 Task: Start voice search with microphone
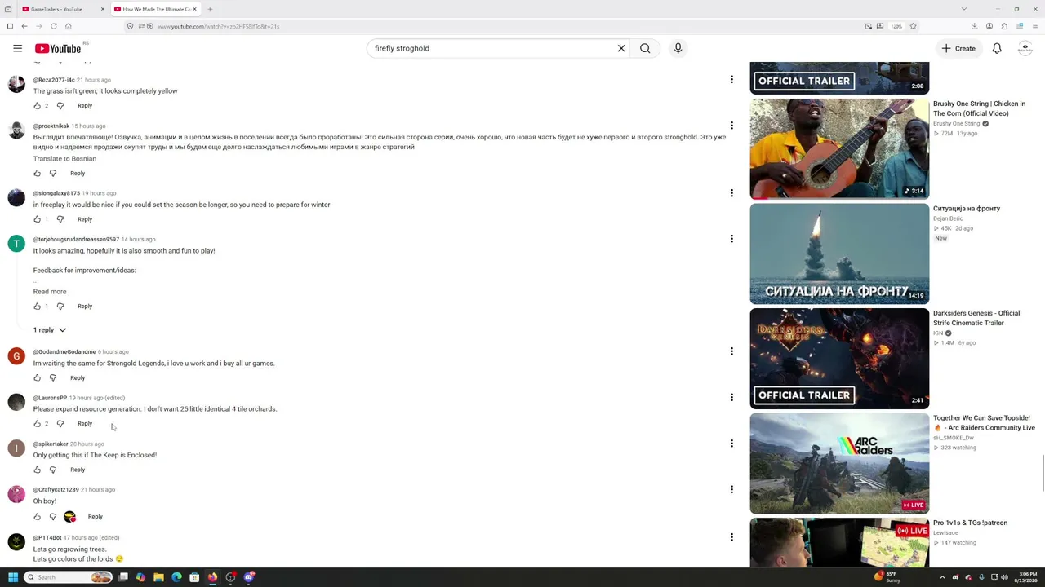pyautogui.click(x=678, y=48)
